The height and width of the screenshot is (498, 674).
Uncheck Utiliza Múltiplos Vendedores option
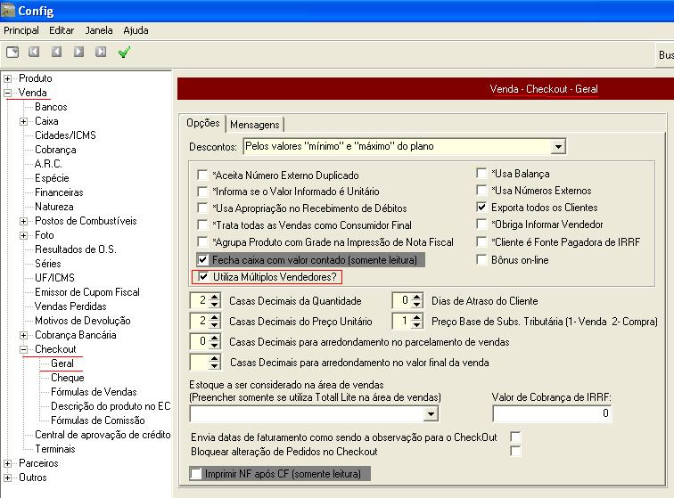click(202, 277)
